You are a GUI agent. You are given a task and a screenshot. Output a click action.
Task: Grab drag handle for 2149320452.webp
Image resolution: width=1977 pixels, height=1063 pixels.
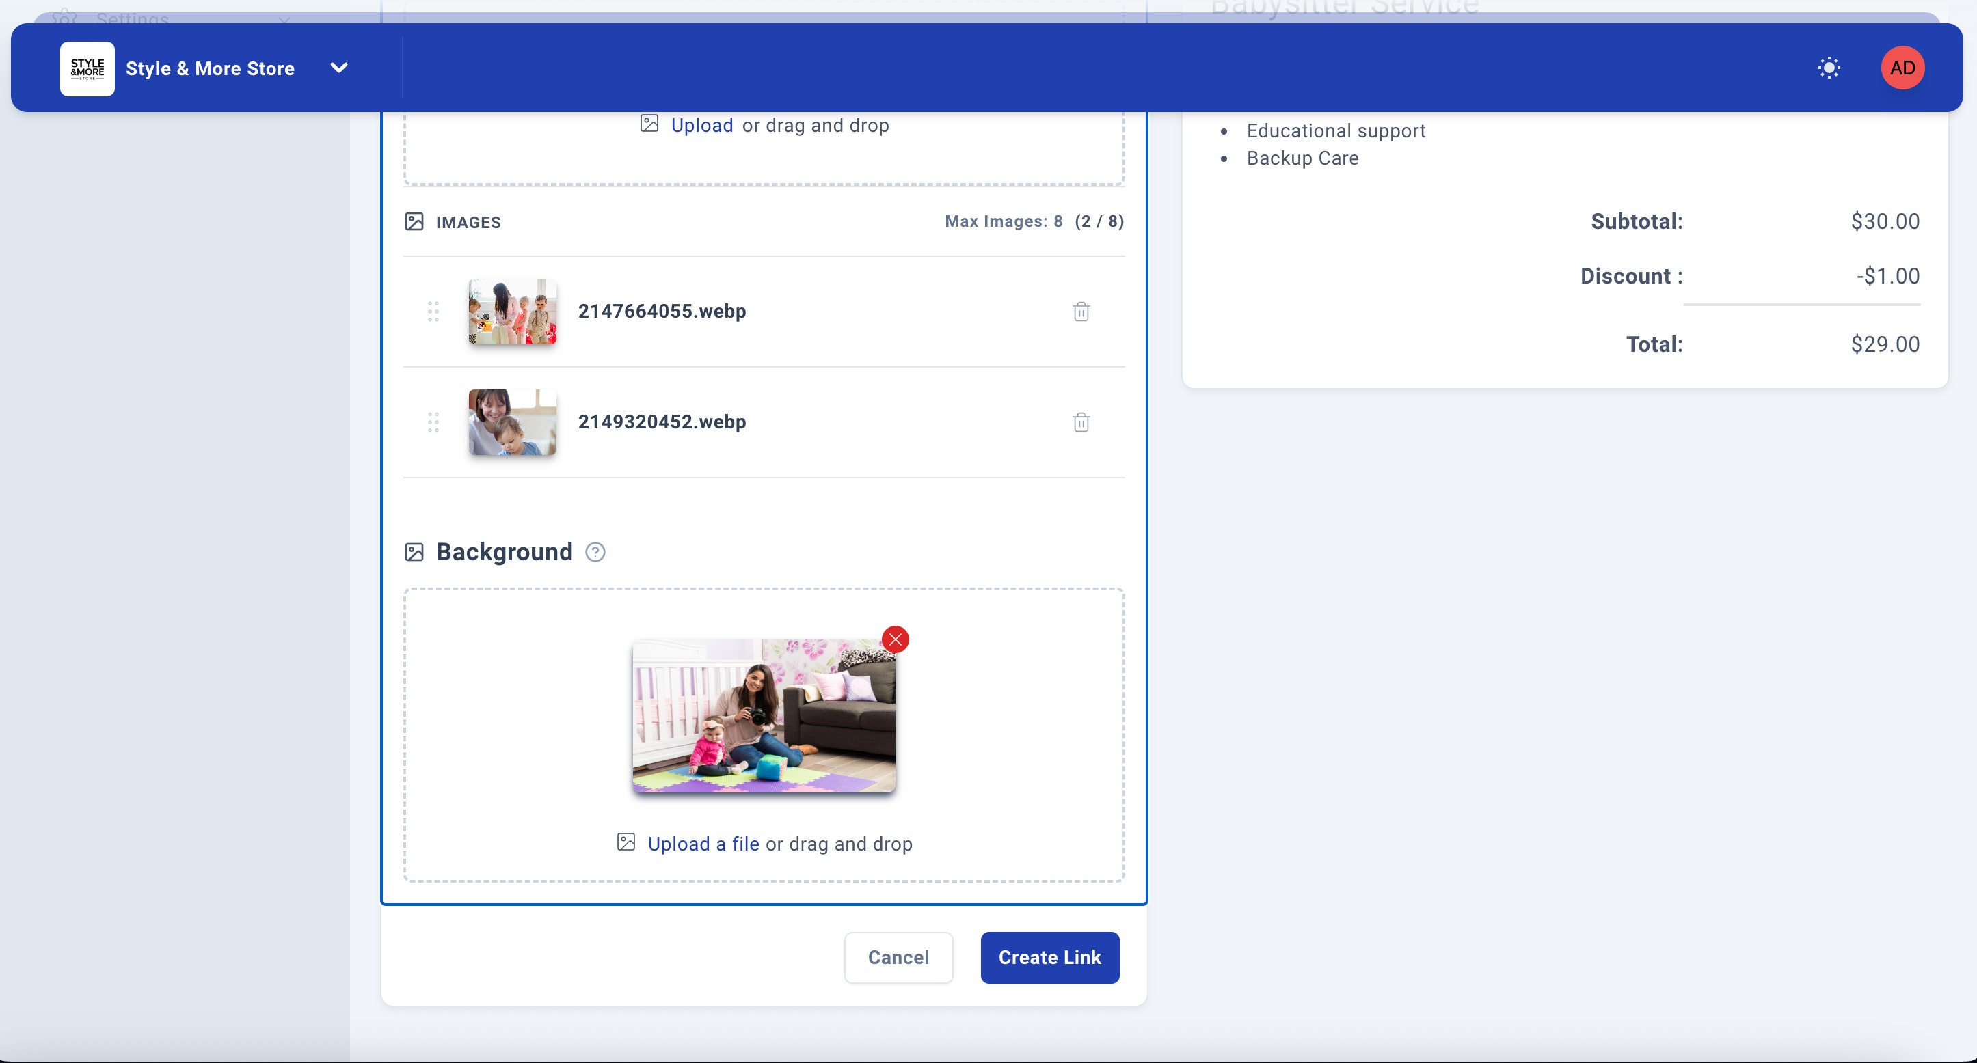pyautogui.click(x=433, y=422)
